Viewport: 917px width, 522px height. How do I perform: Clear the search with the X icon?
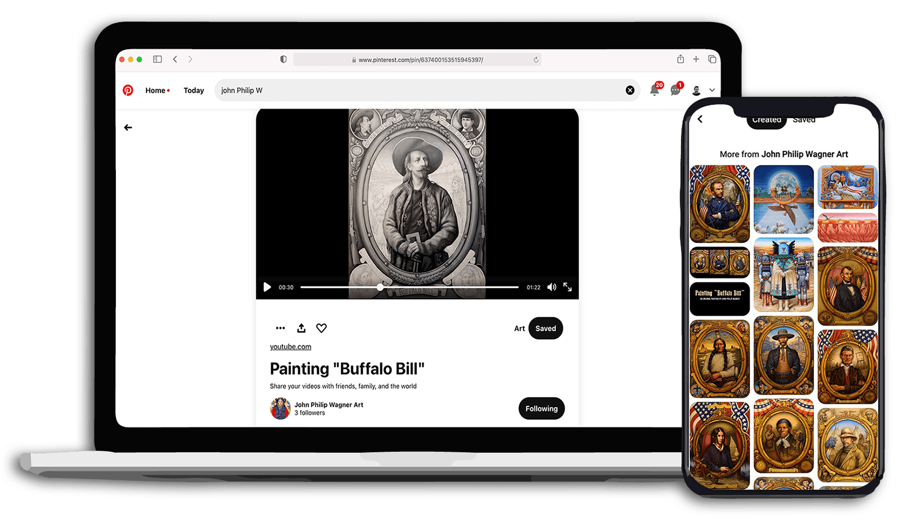coord(630,90)
